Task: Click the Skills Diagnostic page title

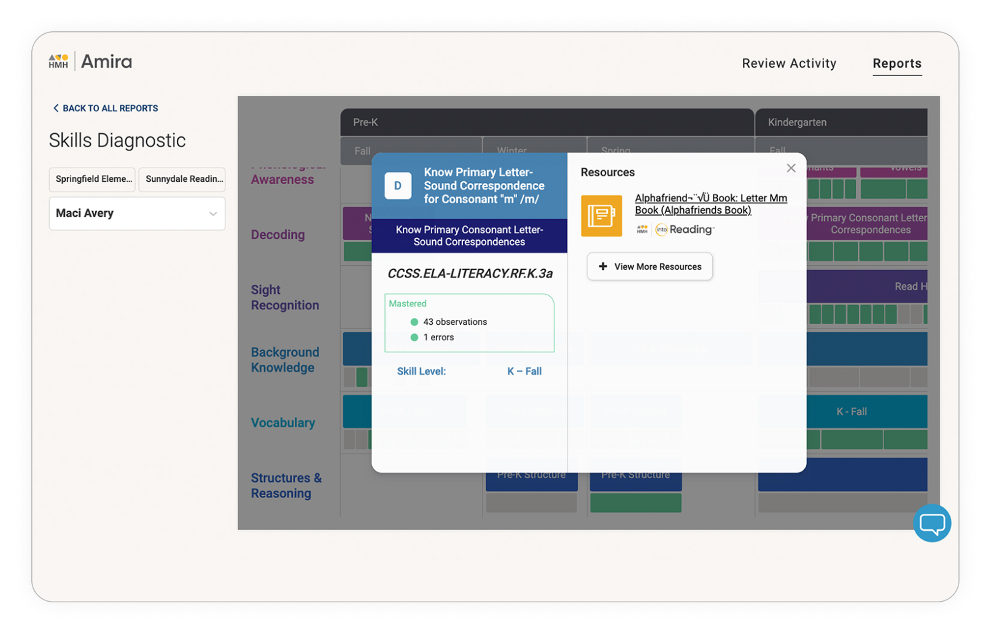Action: coord(117,140)
